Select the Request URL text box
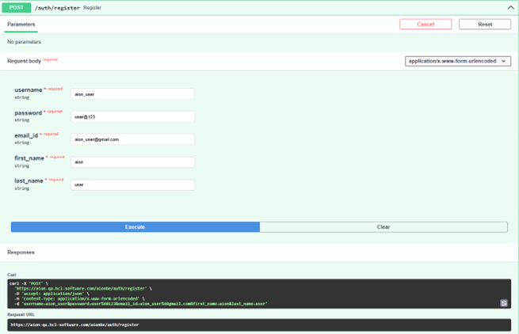The image size is (519, 334). [x=259, y=325]
